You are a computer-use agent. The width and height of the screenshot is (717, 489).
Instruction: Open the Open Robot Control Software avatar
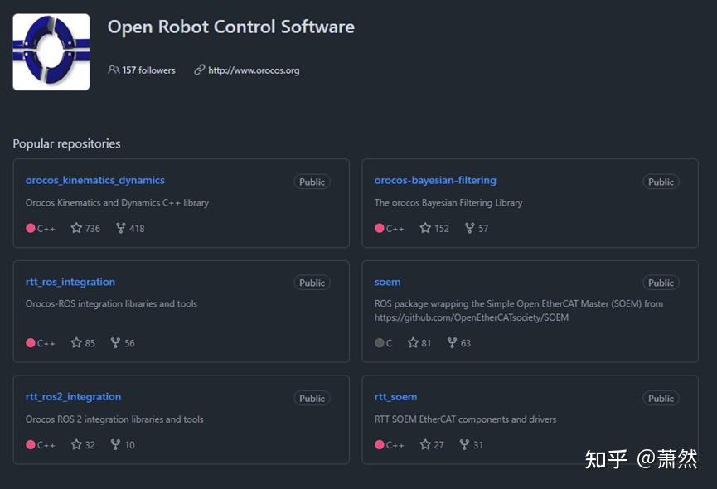coord(51,51)
